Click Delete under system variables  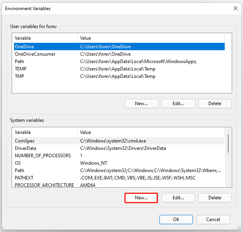[x=215, y=198]
